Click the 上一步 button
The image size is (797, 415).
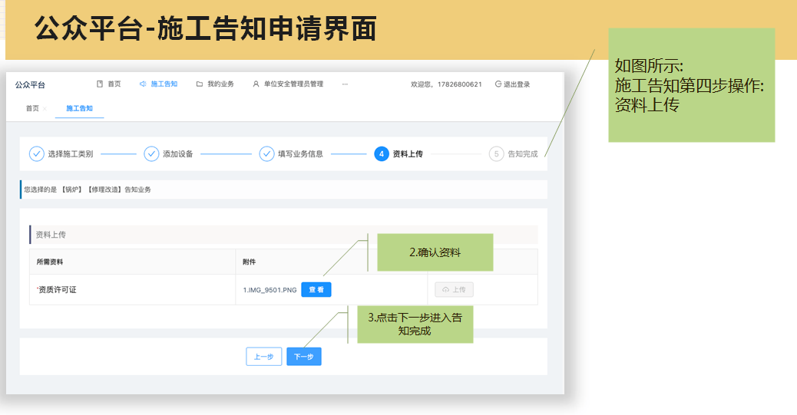pos(264,357)
